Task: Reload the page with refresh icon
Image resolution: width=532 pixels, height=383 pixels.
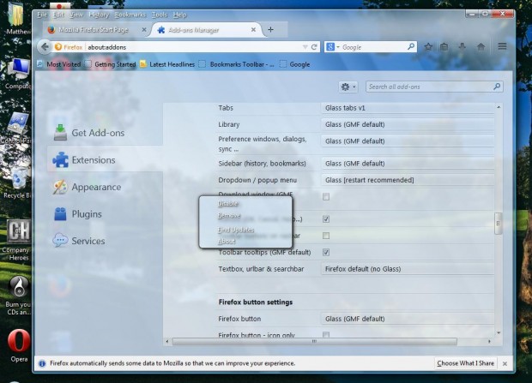Action: (x=314, y=47)
